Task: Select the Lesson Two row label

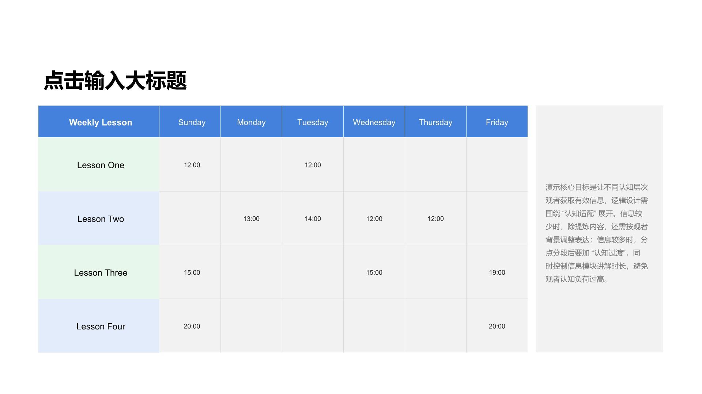Action: [x=100, y=219]
